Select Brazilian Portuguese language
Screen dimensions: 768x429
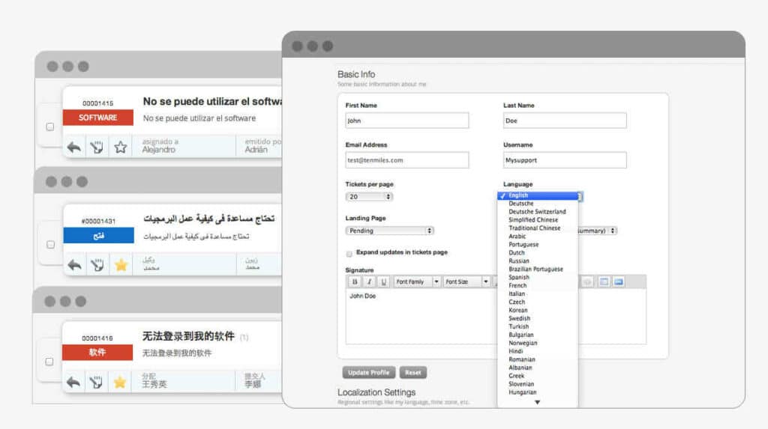tap(538, 269)
